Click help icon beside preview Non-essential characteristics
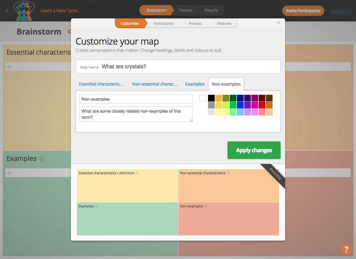This screenshot has width=356, height=259. (228, 173)
